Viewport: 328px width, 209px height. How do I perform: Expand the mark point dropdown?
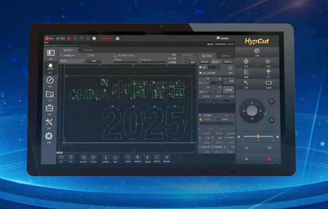pos(216,62)
